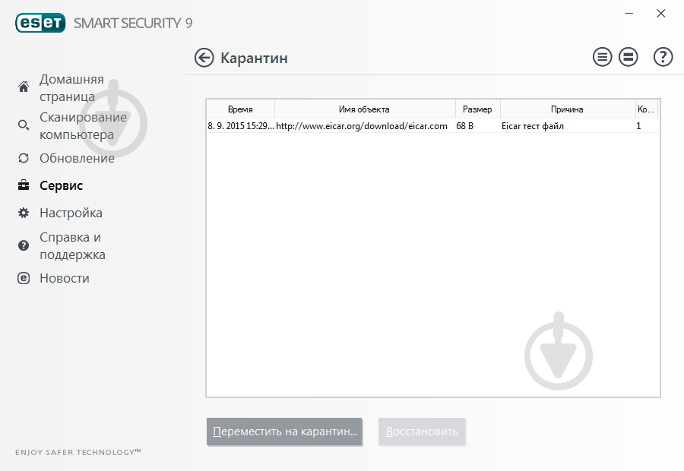This screenshot has width=684, height=471.
Task: Click Переместить на карантин button
Action: pyautogui.click(x=284, y=431)
